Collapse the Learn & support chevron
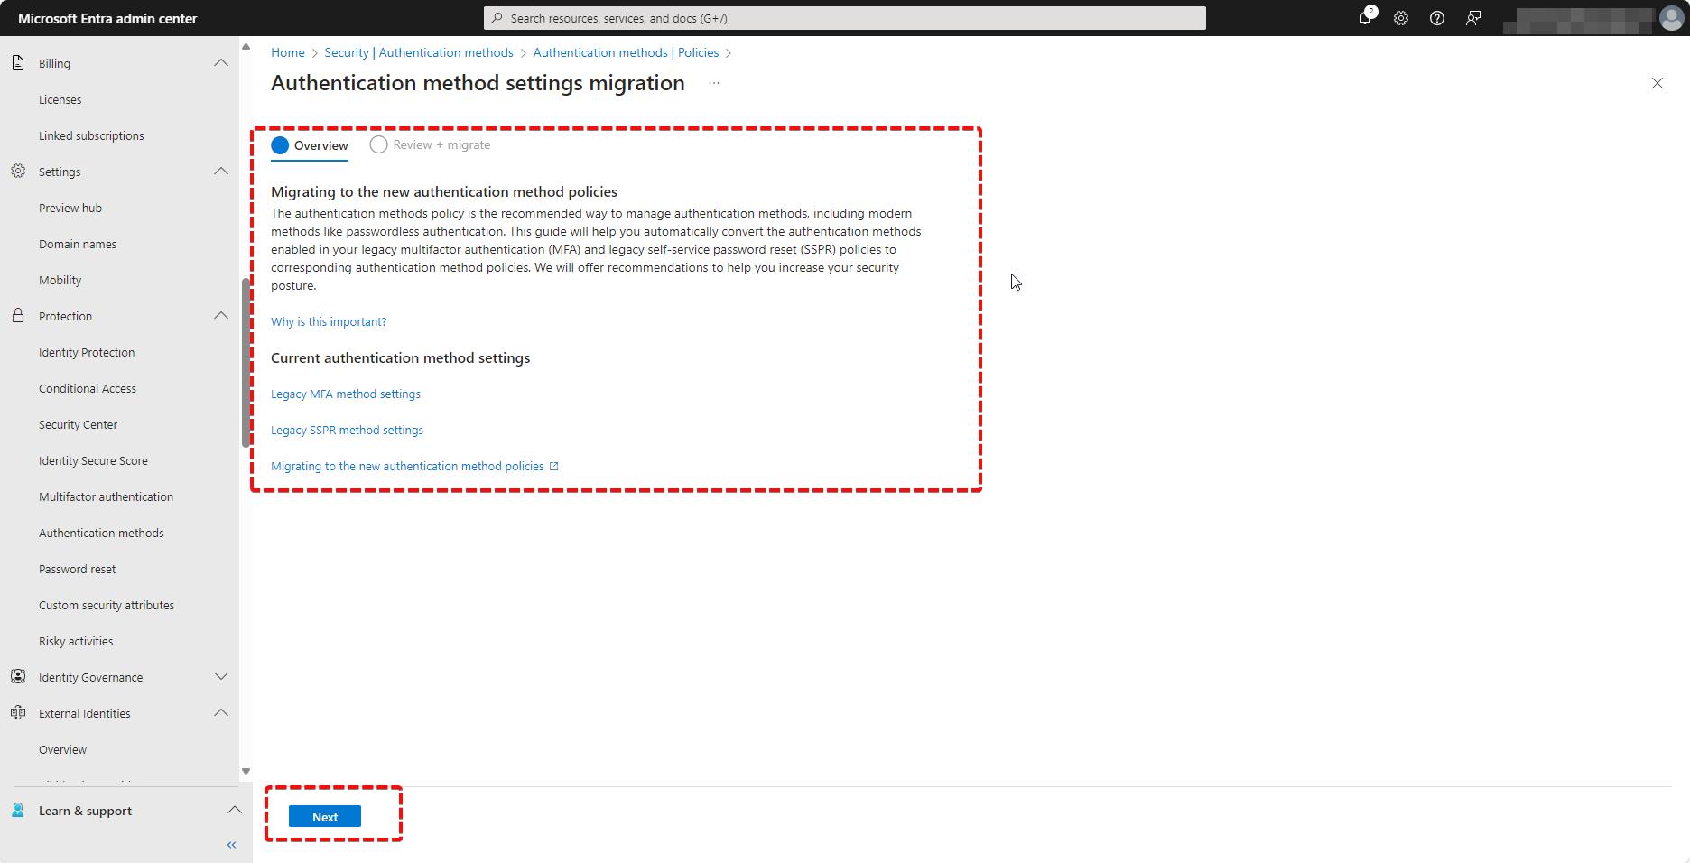Viewport: 1690px width, 863px height. coord(234,811)
